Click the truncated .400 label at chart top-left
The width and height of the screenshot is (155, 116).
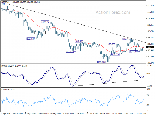pos(3,4)
